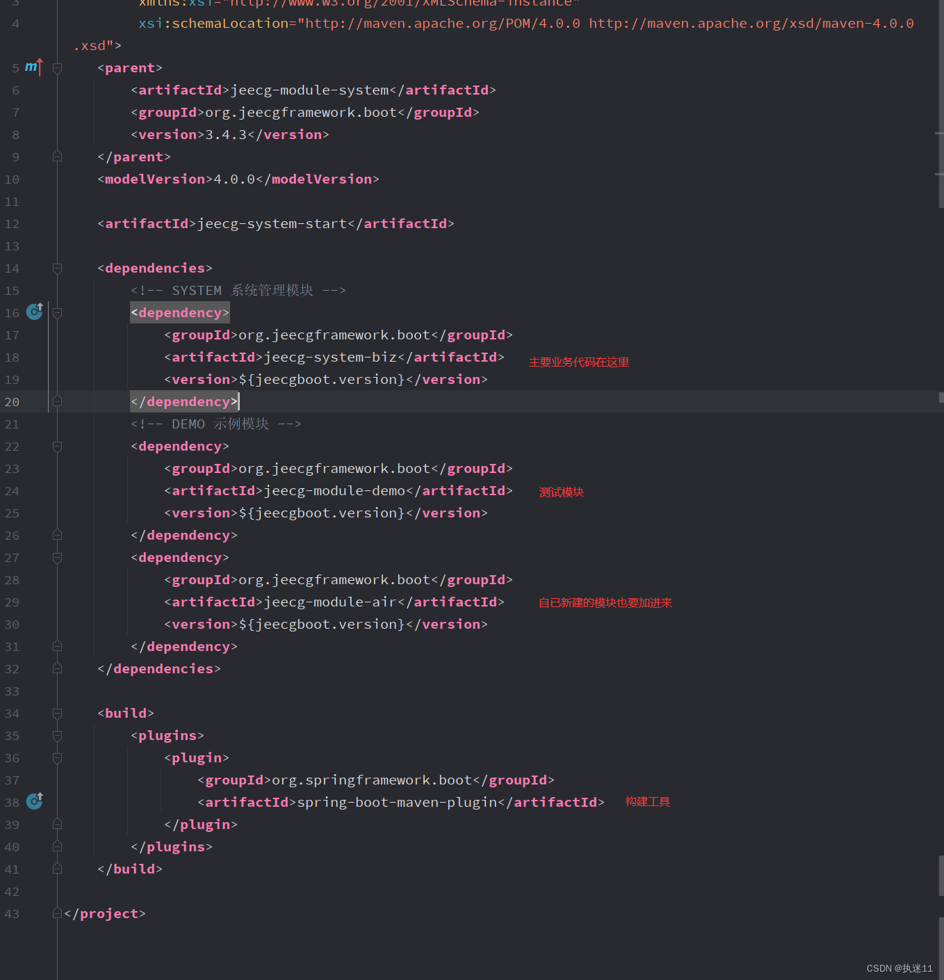This screenshot has width=944, height=980.
Task: Click the Maven parent marker on line 5
Action: (34, 67)
